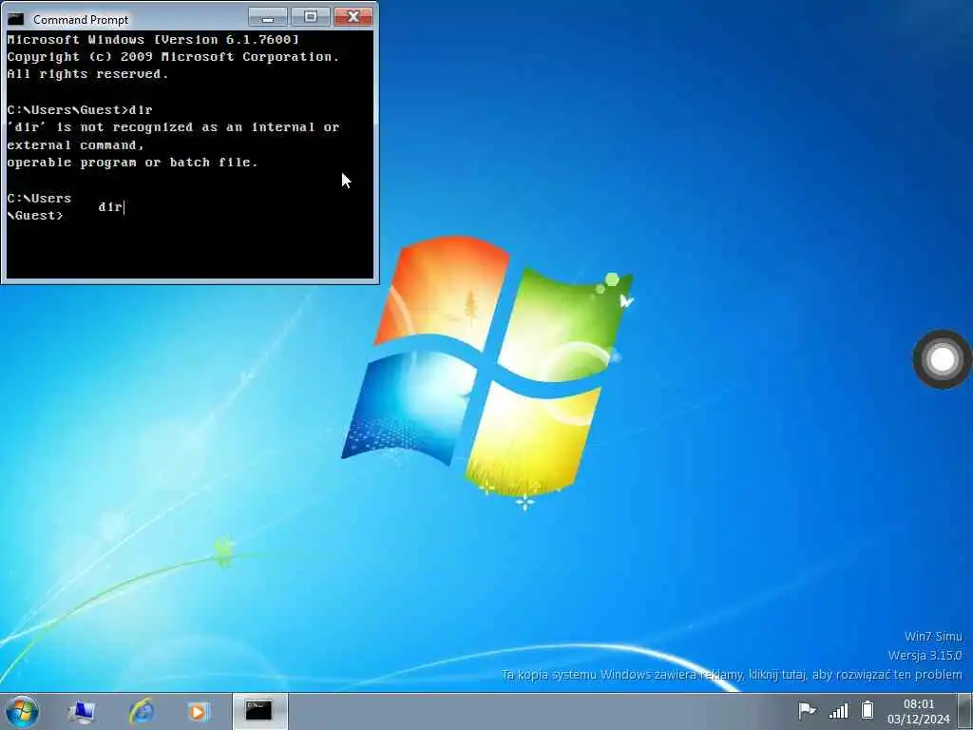This screenshot has width=973, height=730.
Task: Click 'Win7 Simu' watermark text
Action: (933, 636)
